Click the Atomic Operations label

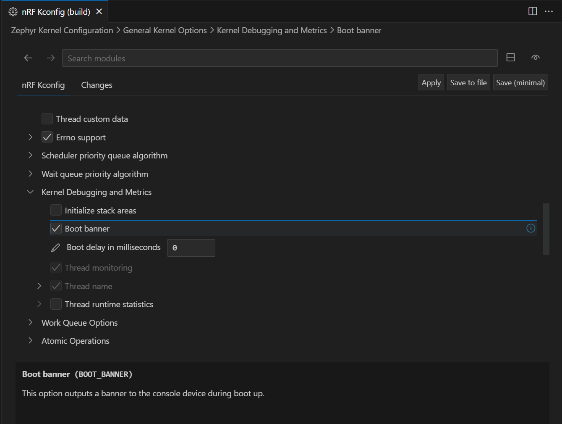(x=76, y=341)
